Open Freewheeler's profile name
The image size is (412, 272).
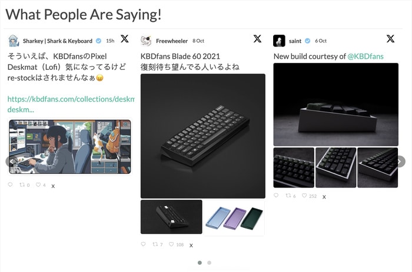click(x=172, y=41)
